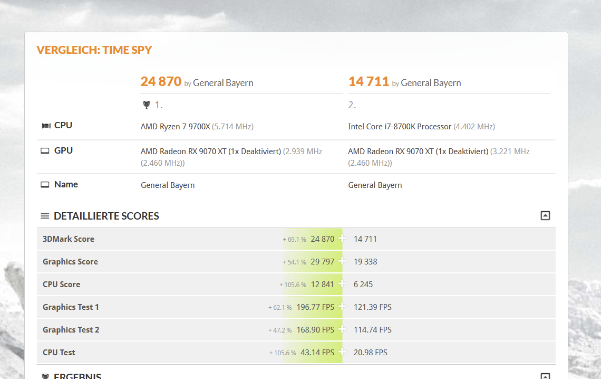This screenshot has width=601, height=379.
Task: Click plus icon in Graphics Test 2 row
Action: pyautogui.click(x=342, y=329)
